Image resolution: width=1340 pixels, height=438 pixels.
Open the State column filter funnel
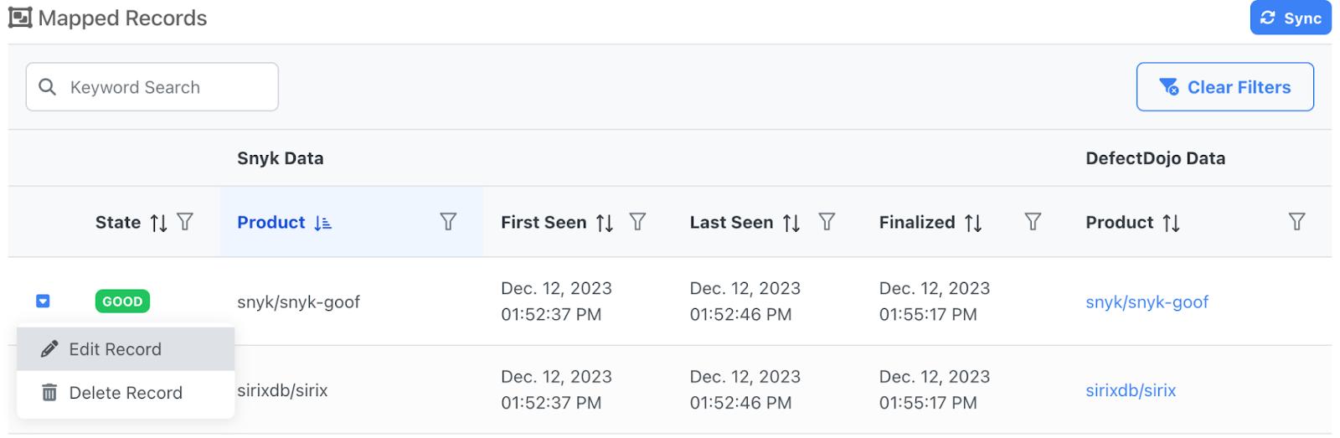(185, 222)
